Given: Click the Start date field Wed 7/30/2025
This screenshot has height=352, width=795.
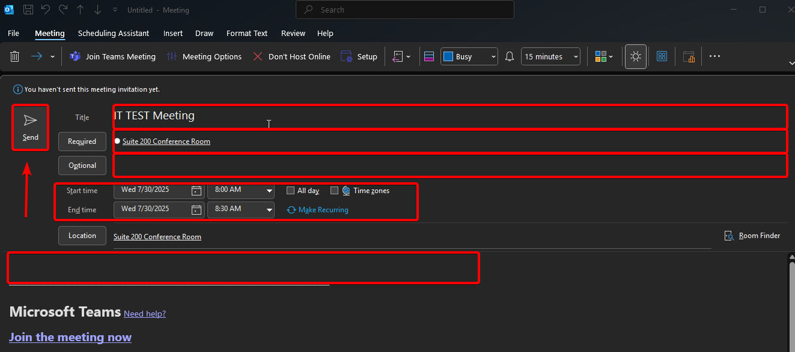Looking at the screenshot, I should pyautogui.click(x=151, y=190).
